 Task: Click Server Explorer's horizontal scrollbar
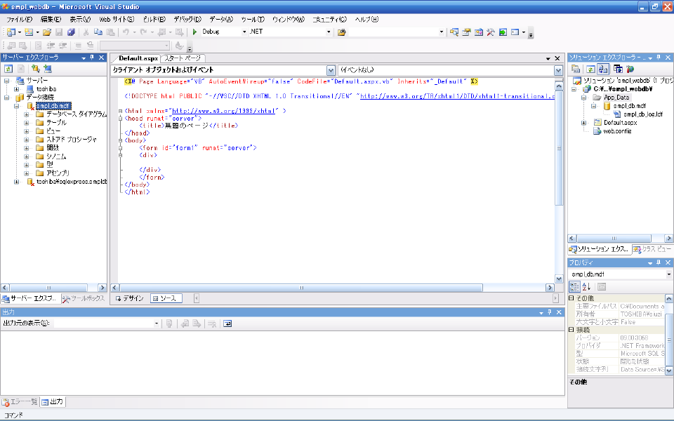click(53, 288)
